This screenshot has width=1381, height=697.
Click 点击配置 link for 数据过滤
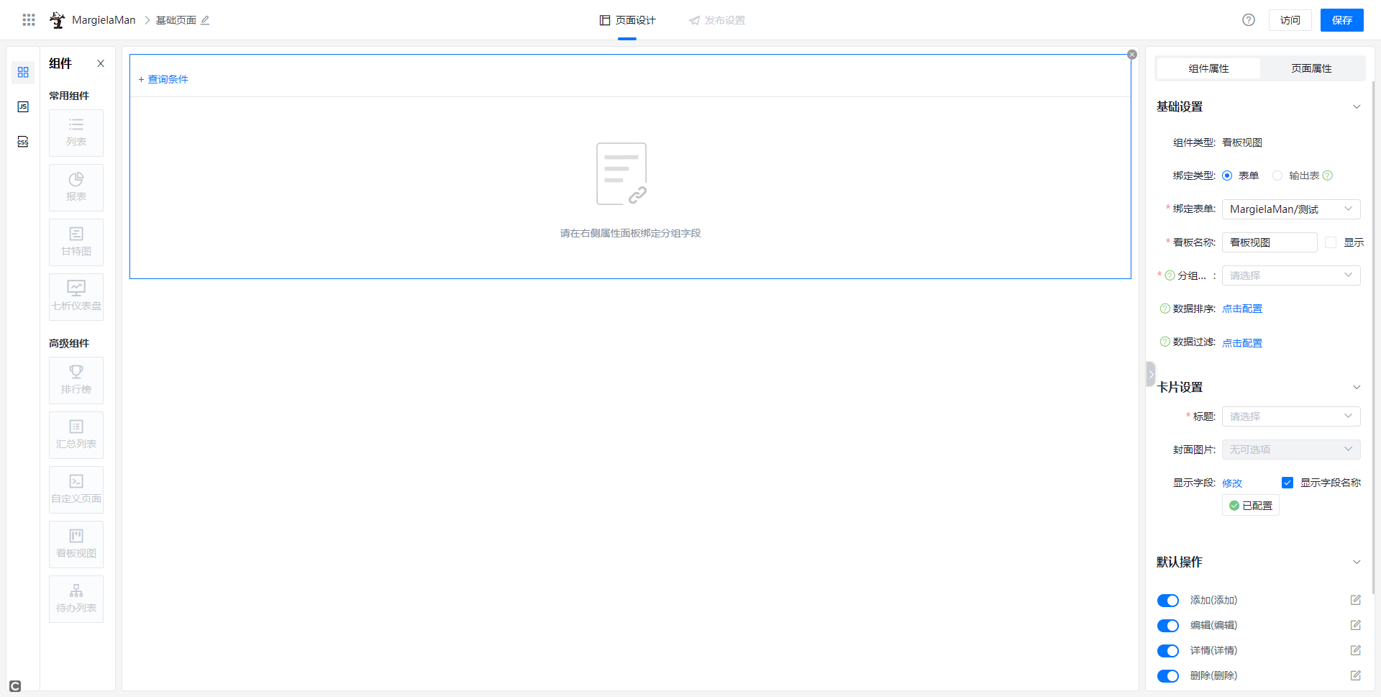point(1242,343)
